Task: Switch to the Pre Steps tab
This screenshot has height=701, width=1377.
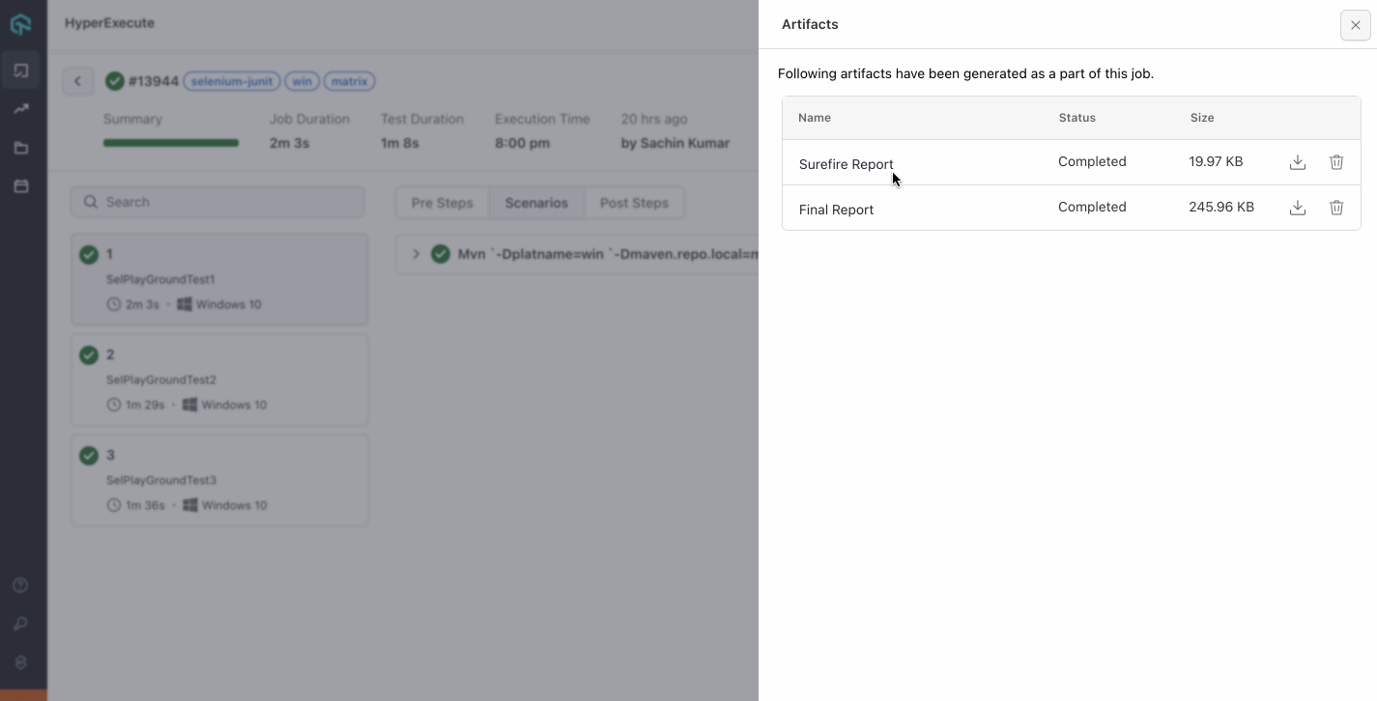Action: pyautogui.click(x=442, y=203)
